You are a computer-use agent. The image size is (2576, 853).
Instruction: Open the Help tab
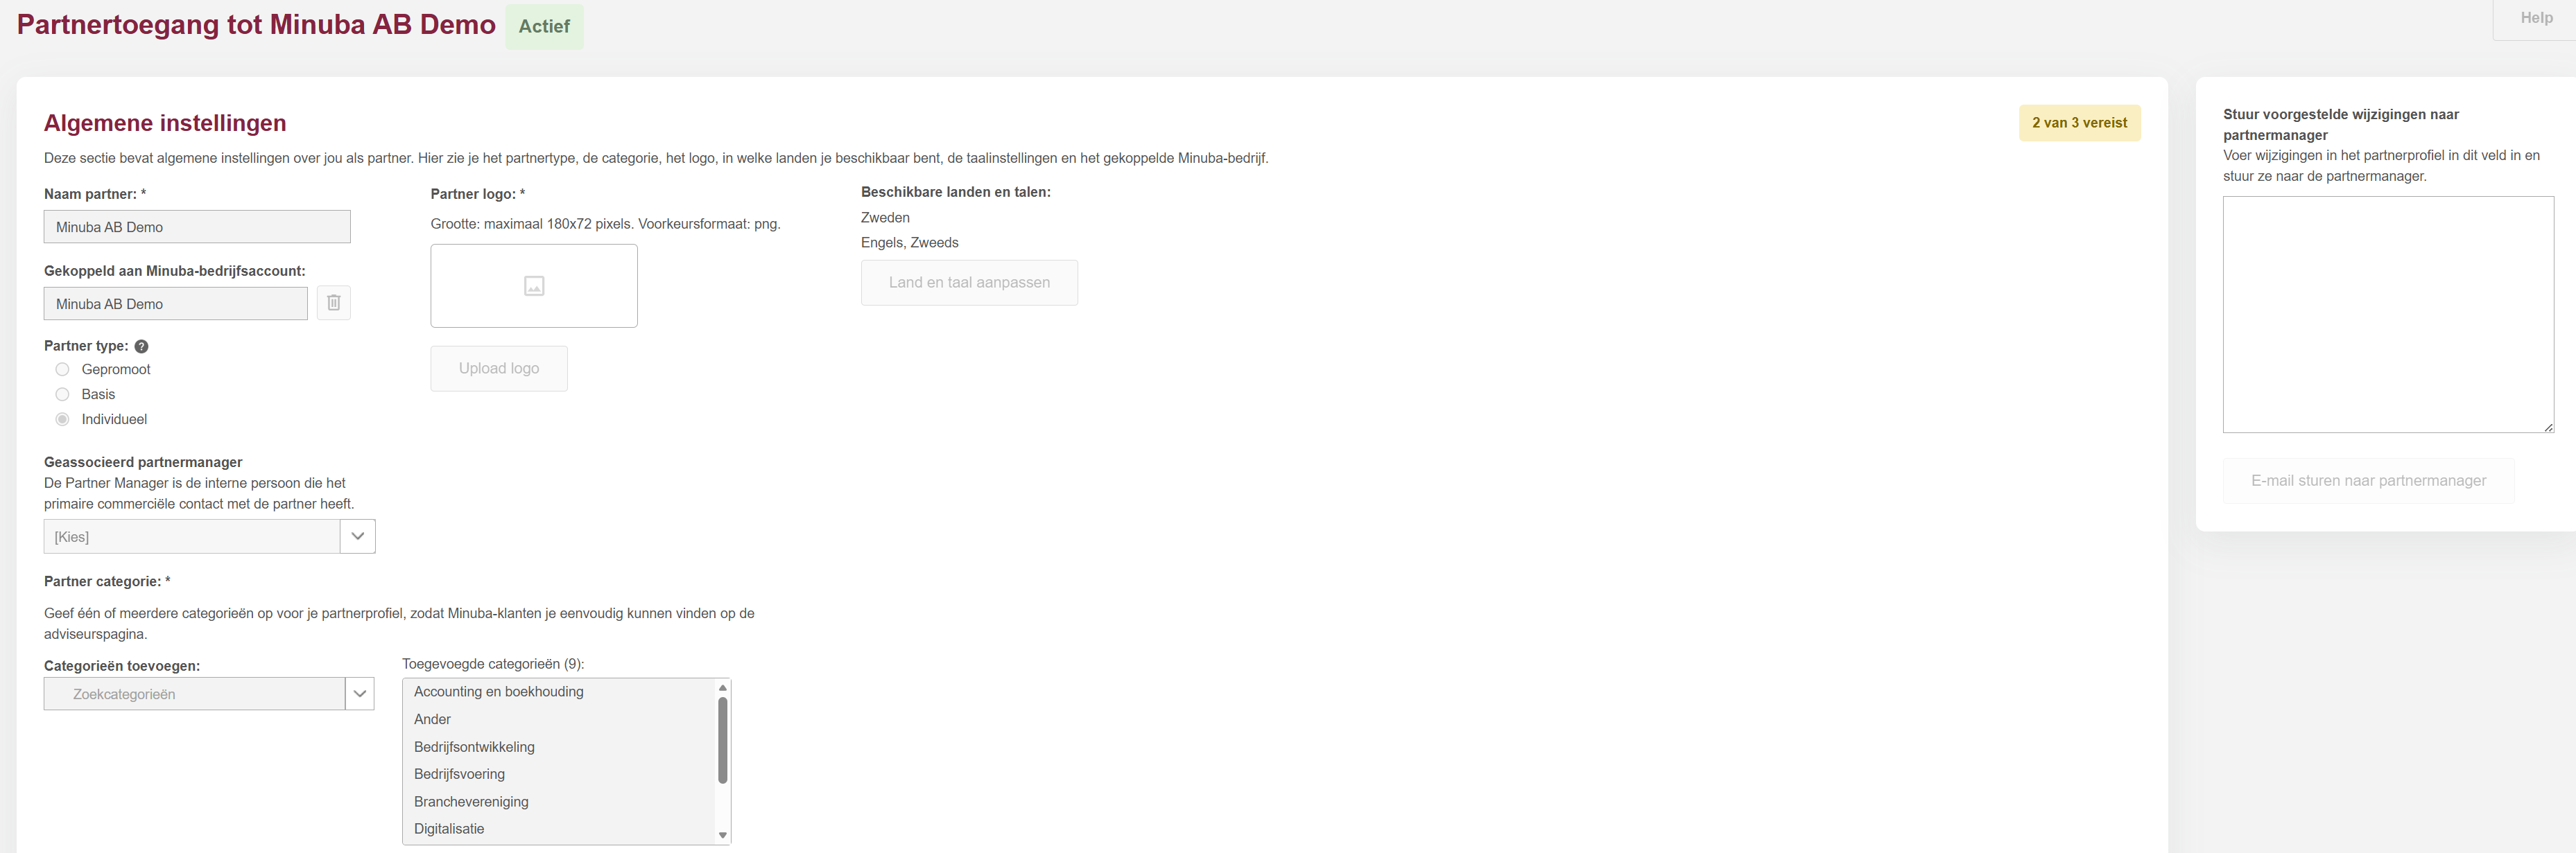(2535, 18)
